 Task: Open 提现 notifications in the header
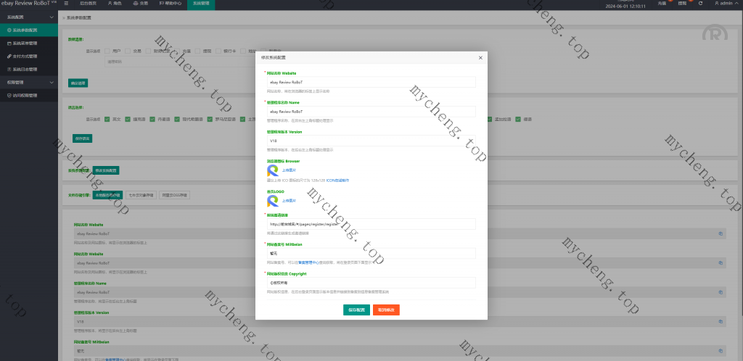coord(682,4)
